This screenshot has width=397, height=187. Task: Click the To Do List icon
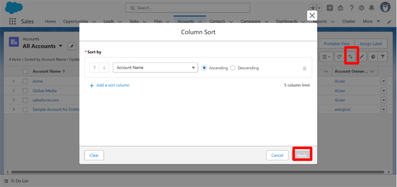6,181
